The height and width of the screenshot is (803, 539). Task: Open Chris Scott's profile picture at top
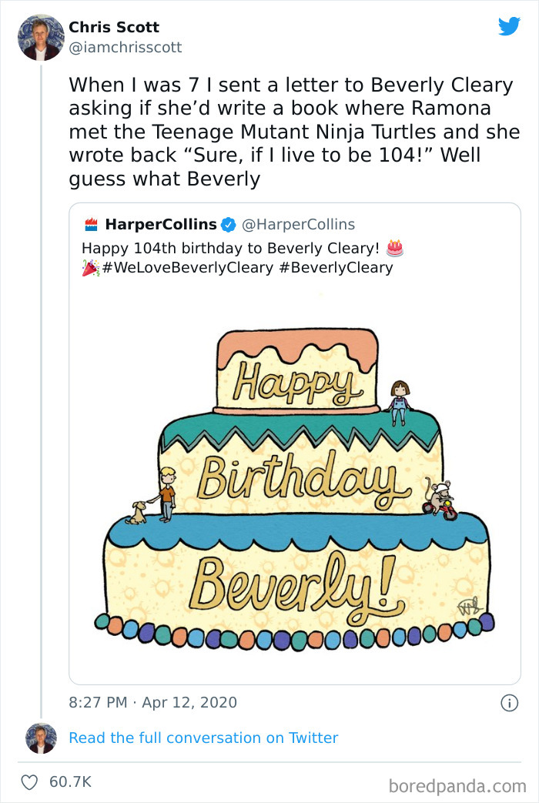41,37
